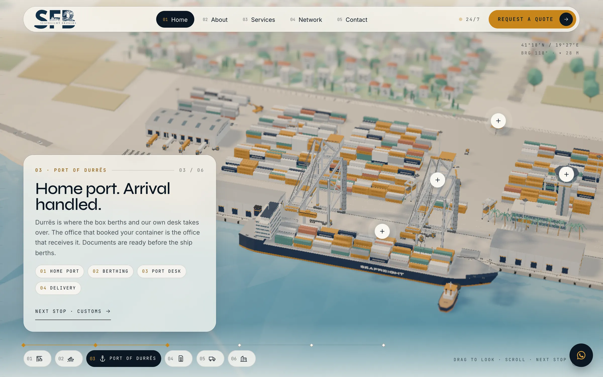Click the 03 · Port of Durrës card label
The width and height of the screenshot is (603, 377).
coord(71,170)
